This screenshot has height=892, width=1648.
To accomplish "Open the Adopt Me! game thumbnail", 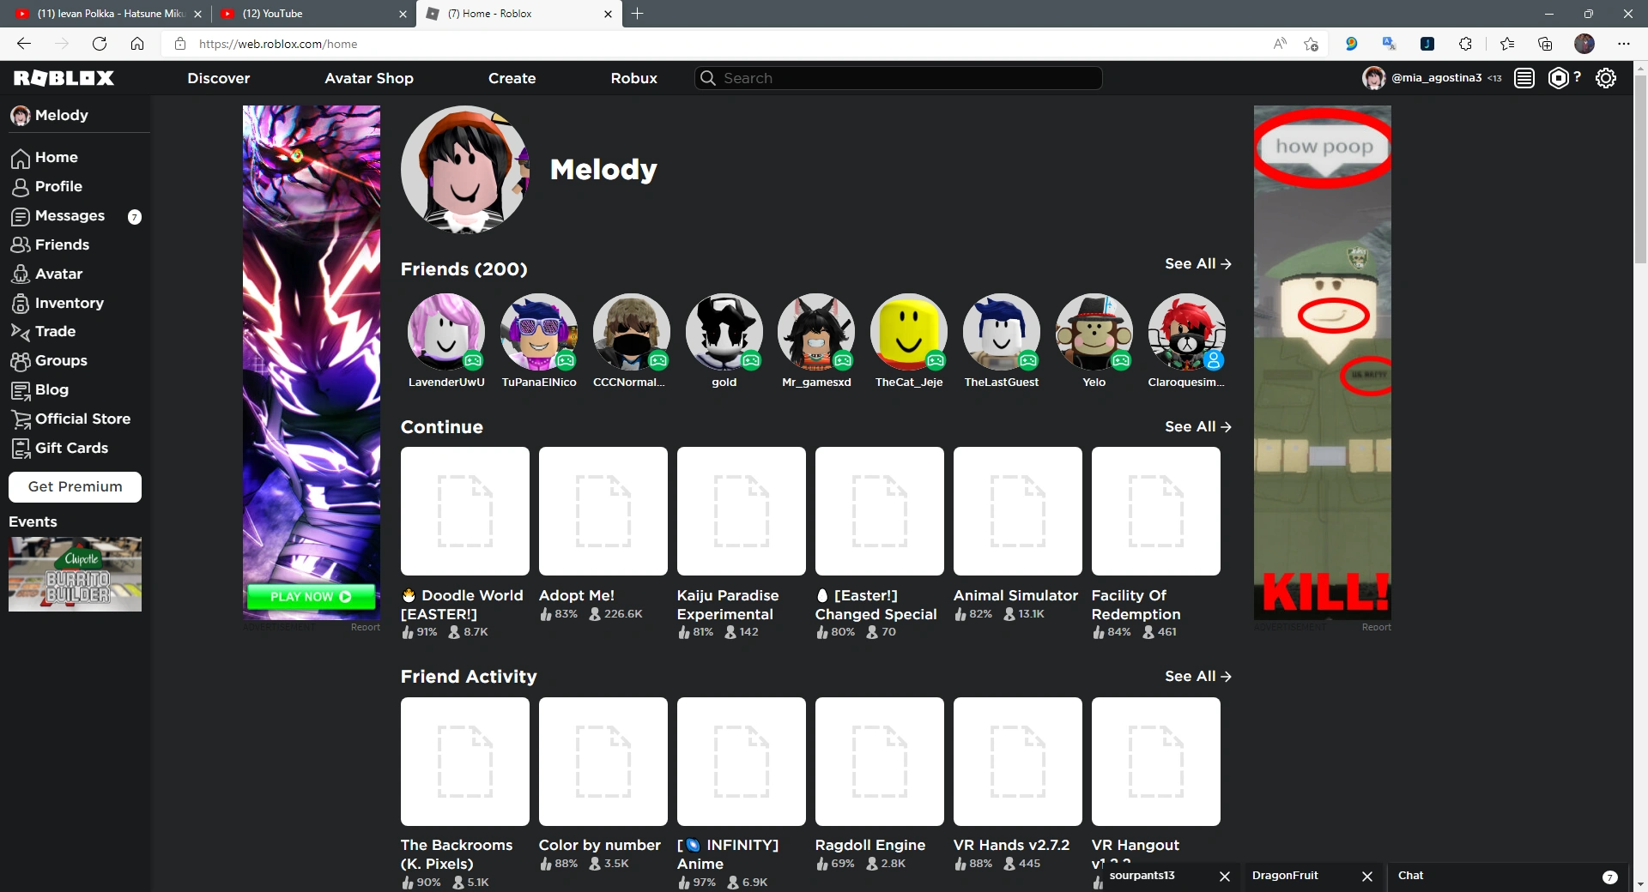I will click(603, 511).
